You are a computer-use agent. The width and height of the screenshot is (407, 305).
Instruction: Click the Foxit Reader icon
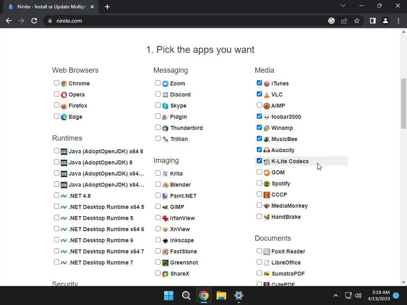(267, 251)
